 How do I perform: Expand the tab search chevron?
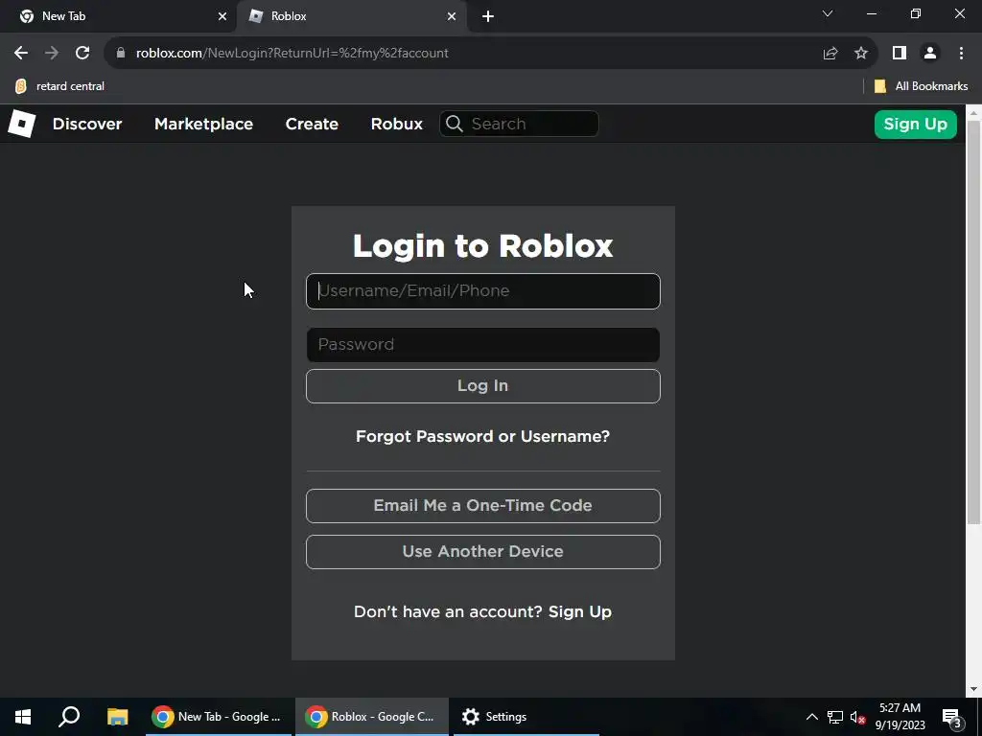[x=828, y=13]
